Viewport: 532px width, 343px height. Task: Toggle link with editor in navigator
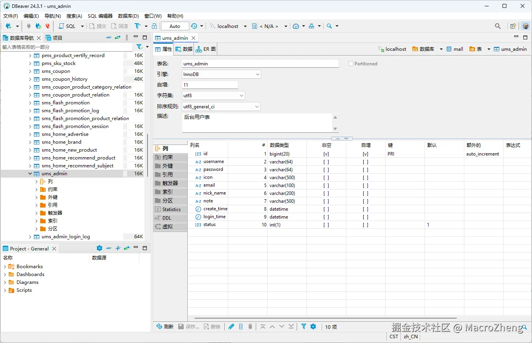pos(118,38)
